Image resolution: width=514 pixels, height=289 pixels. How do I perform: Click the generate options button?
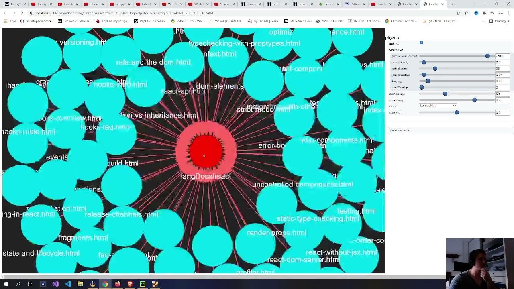[x=451, y=130]
